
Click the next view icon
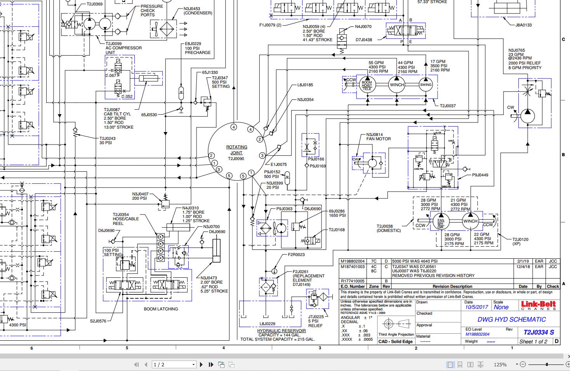pos(231,364)
